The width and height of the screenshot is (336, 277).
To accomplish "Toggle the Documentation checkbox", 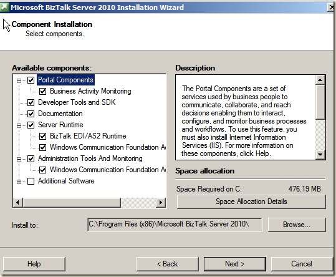I will click(x=31, y=114).
